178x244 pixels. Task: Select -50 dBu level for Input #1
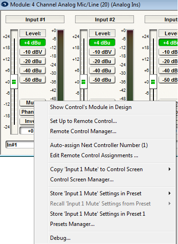coord(32,80)
